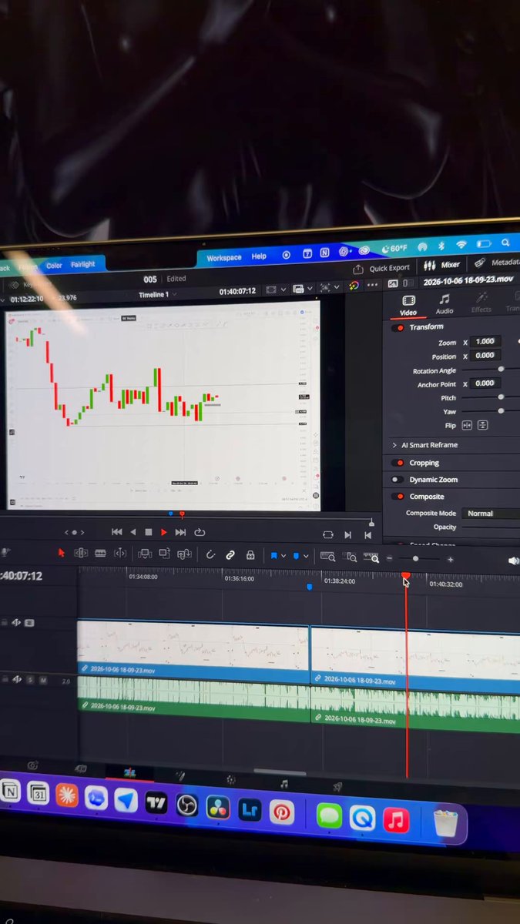520x924 pixels.
Task: Toggle the Snapping magnet
Action: coord(210,554)
